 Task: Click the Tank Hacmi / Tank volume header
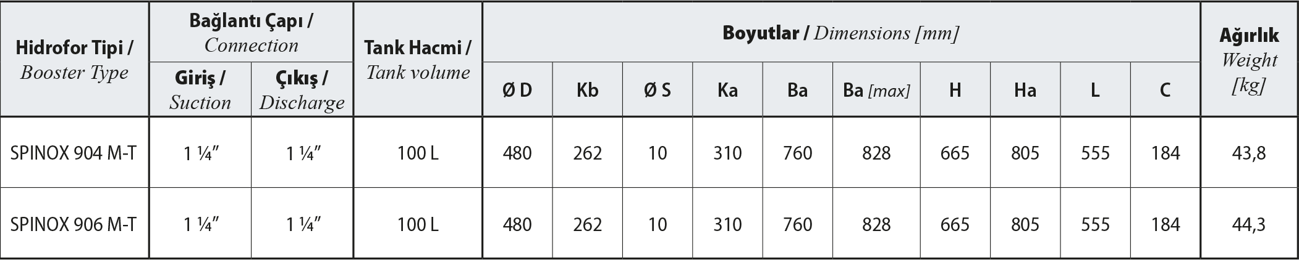click(x=418, y=59)
